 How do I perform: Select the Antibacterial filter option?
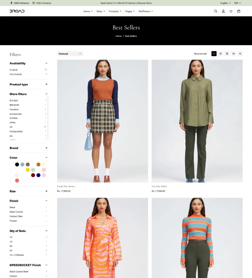[16, 131]
